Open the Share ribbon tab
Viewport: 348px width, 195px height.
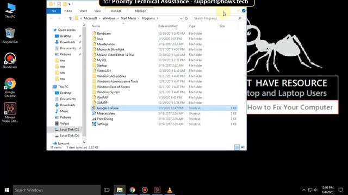[83, 11]
